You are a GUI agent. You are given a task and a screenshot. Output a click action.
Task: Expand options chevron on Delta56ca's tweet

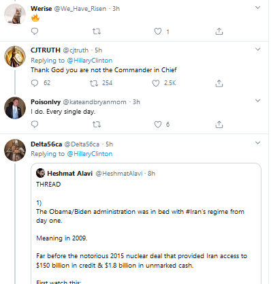tap(257, 142)
